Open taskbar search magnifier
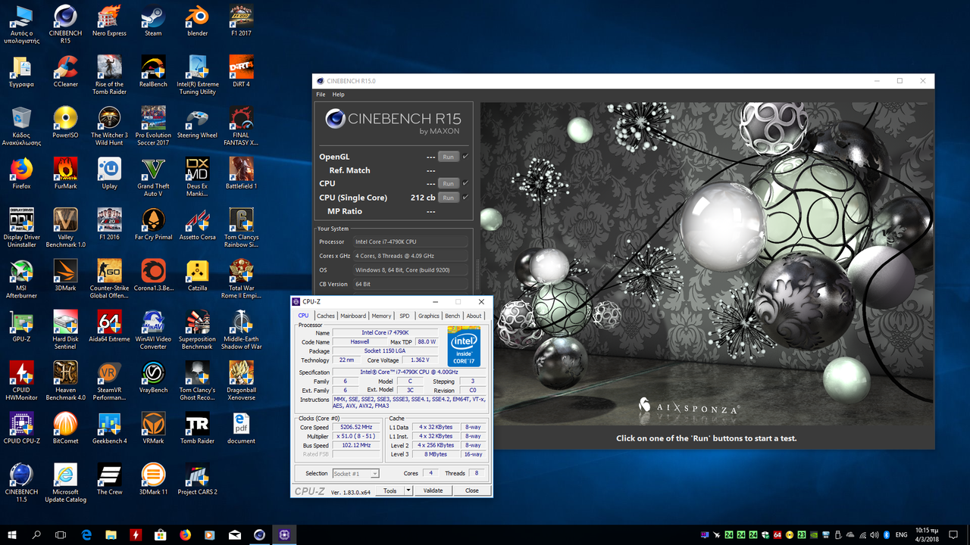This screenshot has width=970, height=545. coord(36,534)
